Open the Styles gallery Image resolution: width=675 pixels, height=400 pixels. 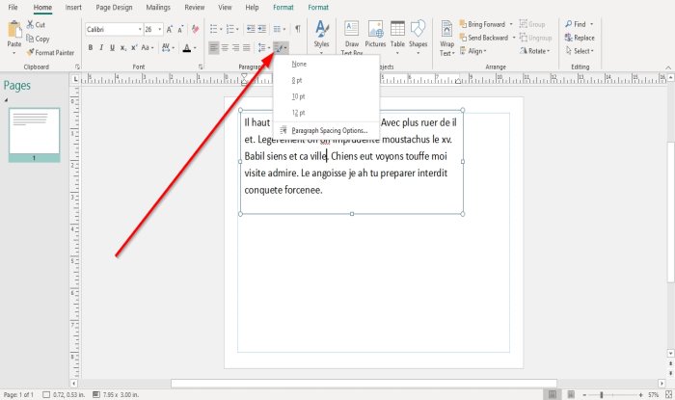[321, 36]
